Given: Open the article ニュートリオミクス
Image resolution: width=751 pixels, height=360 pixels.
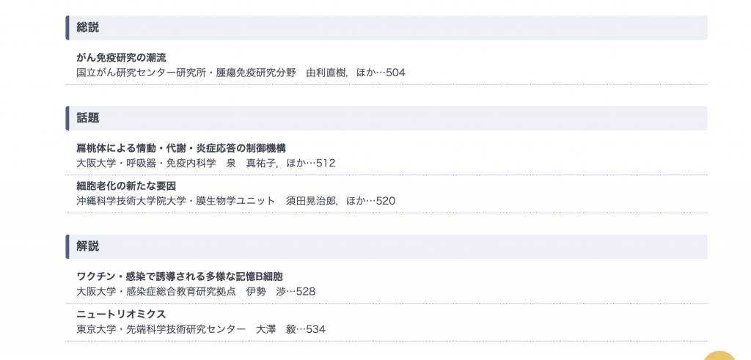Looking at the screenshot, I should [x=121, y=314].
